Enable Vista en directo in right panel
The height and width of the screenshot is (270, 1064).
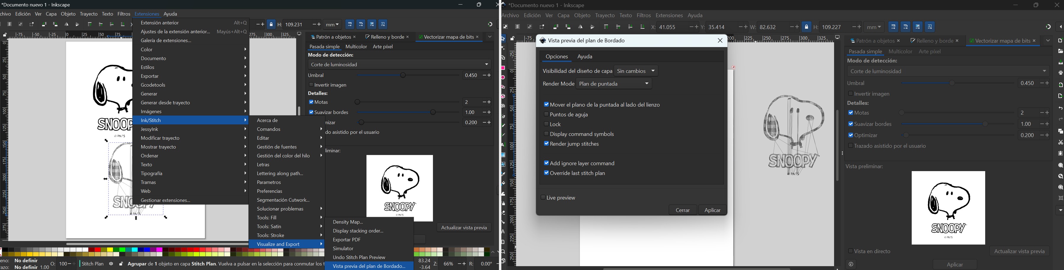pos(850,251)
